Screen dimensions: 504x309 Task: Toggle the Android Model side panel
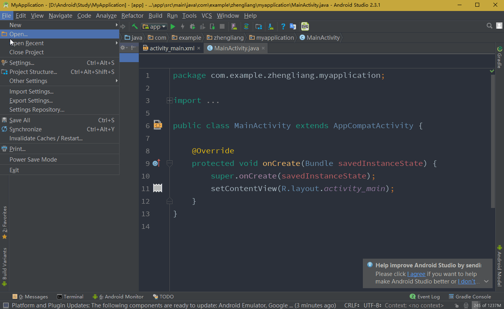point(500,265)
